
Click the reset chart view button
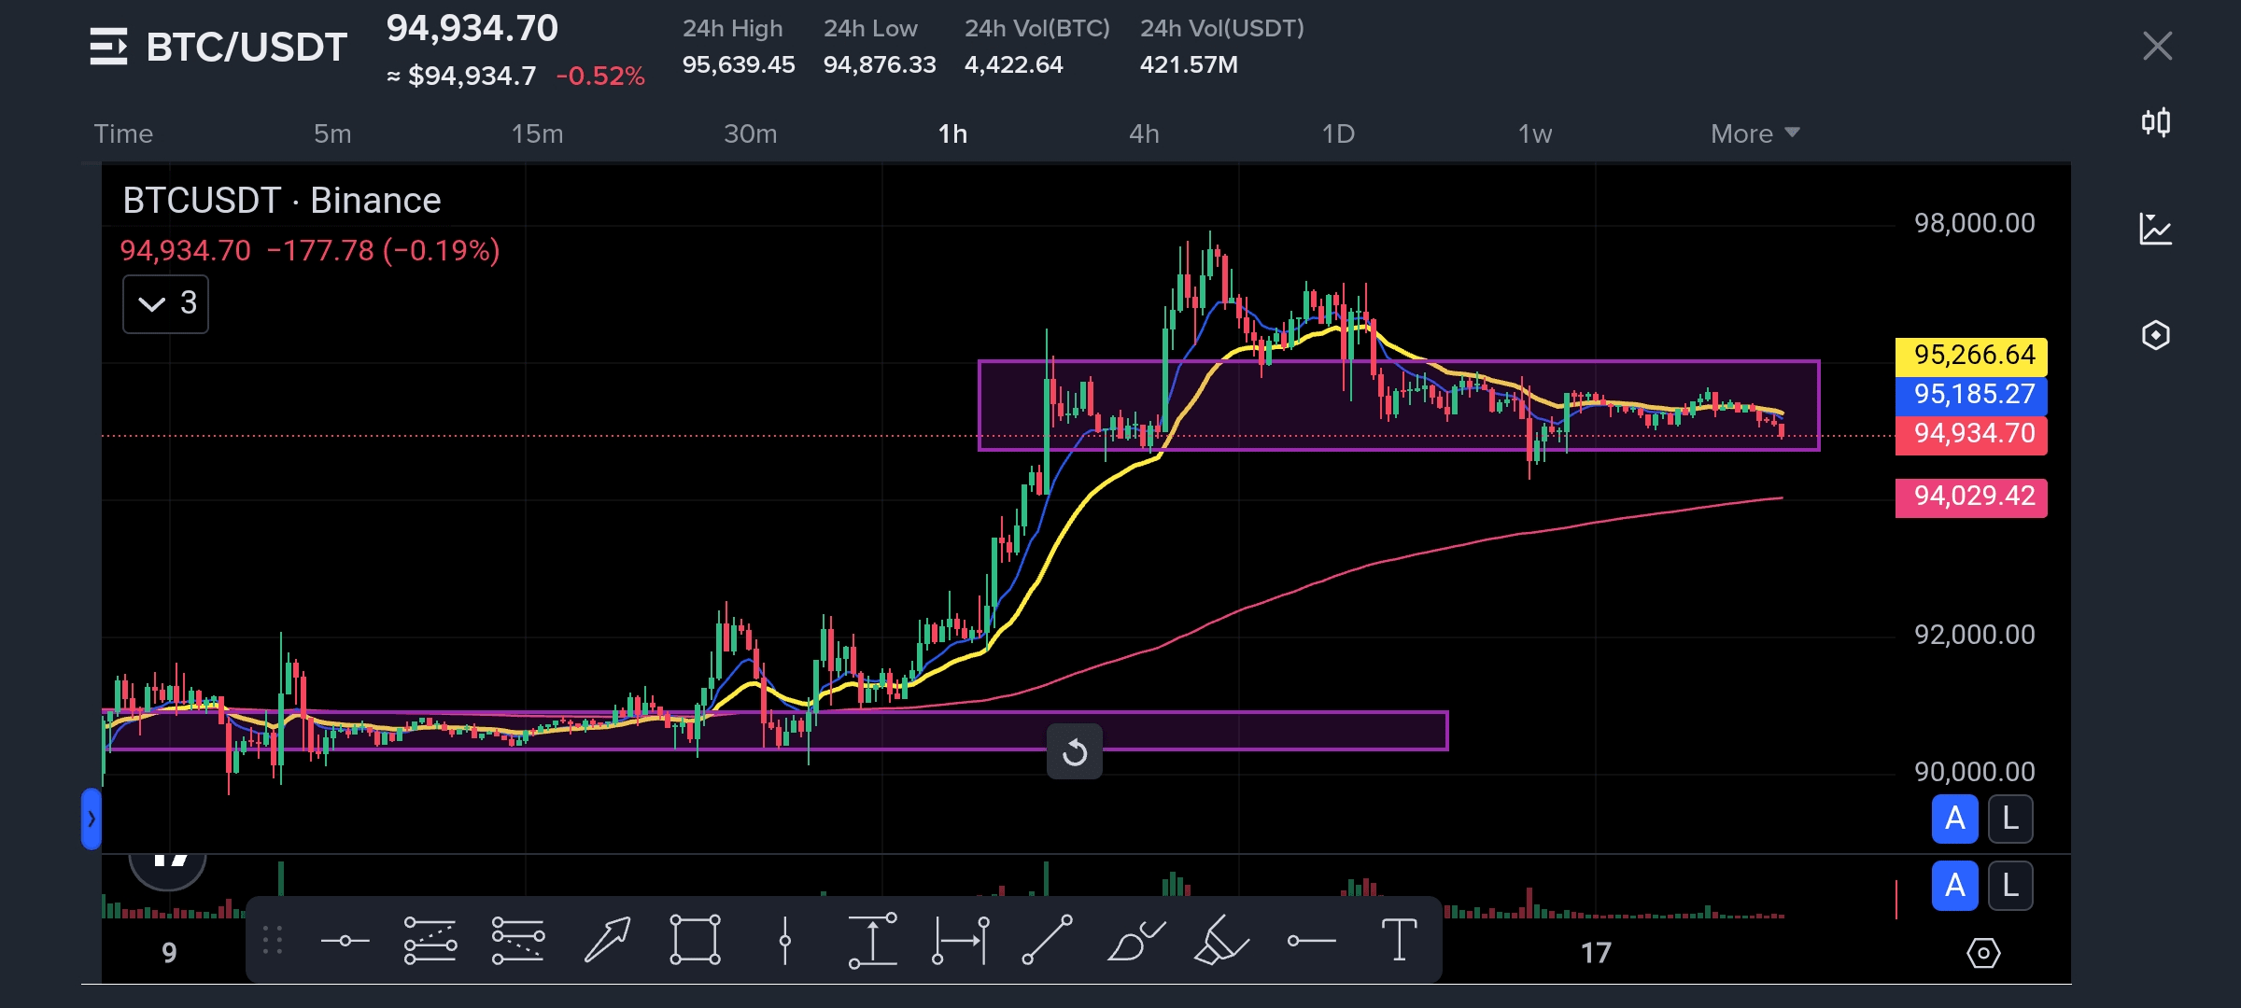(x=1074, y=752)
